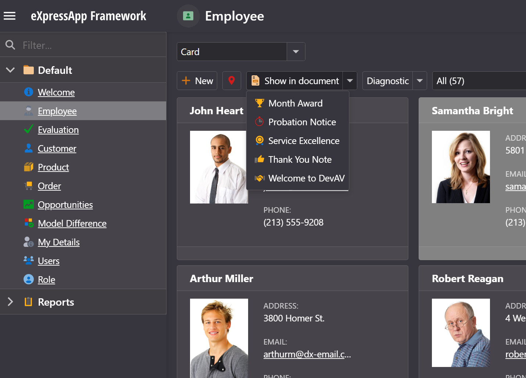This screenshot has height=378, width=526.
Task: Click the Thank You Note thumbs-up icon
Action: point(260,159)
